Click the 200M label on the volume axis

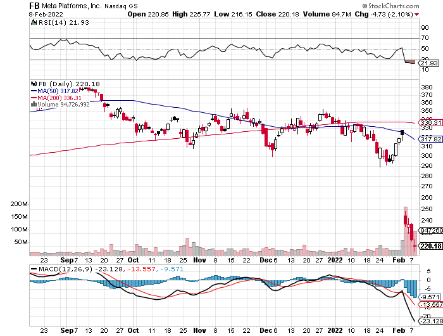pyautogui.click(x=18, y=204)
